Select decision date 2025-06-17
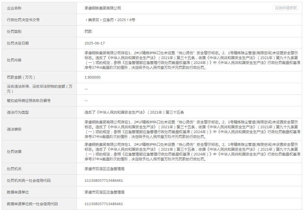Viewport: 304px width, 211px height. tap(95, 43)
